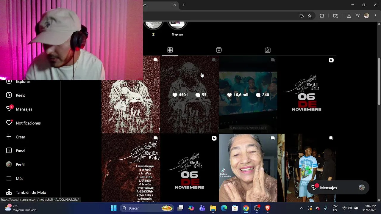
Task: Bookmark this page with the star icon
Action: tap(310, 16)
